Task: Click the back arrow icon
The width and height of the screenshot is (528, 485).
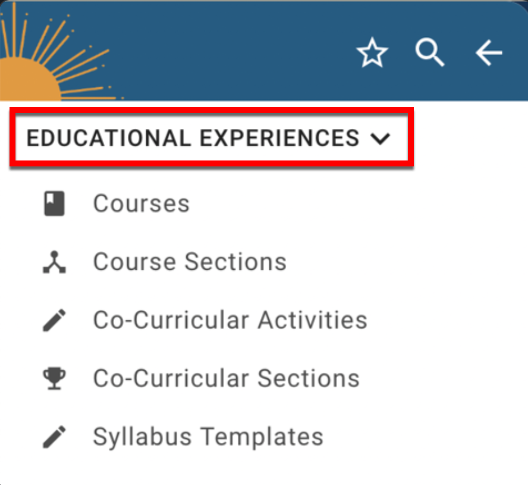Action: click(x=489, y=54)
